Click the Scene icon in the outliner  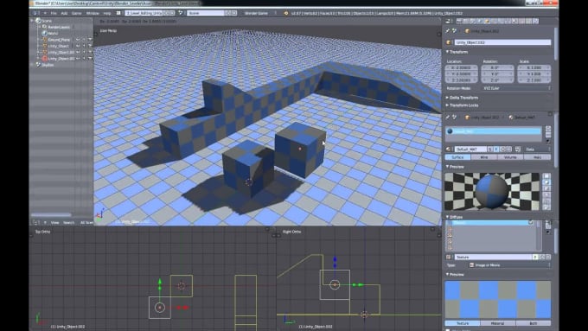pos(38,21)
